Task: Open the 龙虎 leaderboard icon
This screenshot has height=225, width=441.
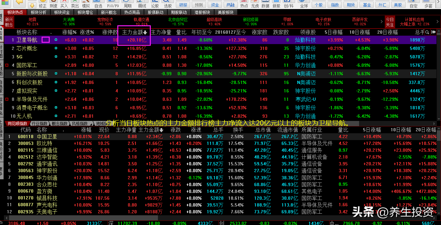Action: tap(255, 4)
